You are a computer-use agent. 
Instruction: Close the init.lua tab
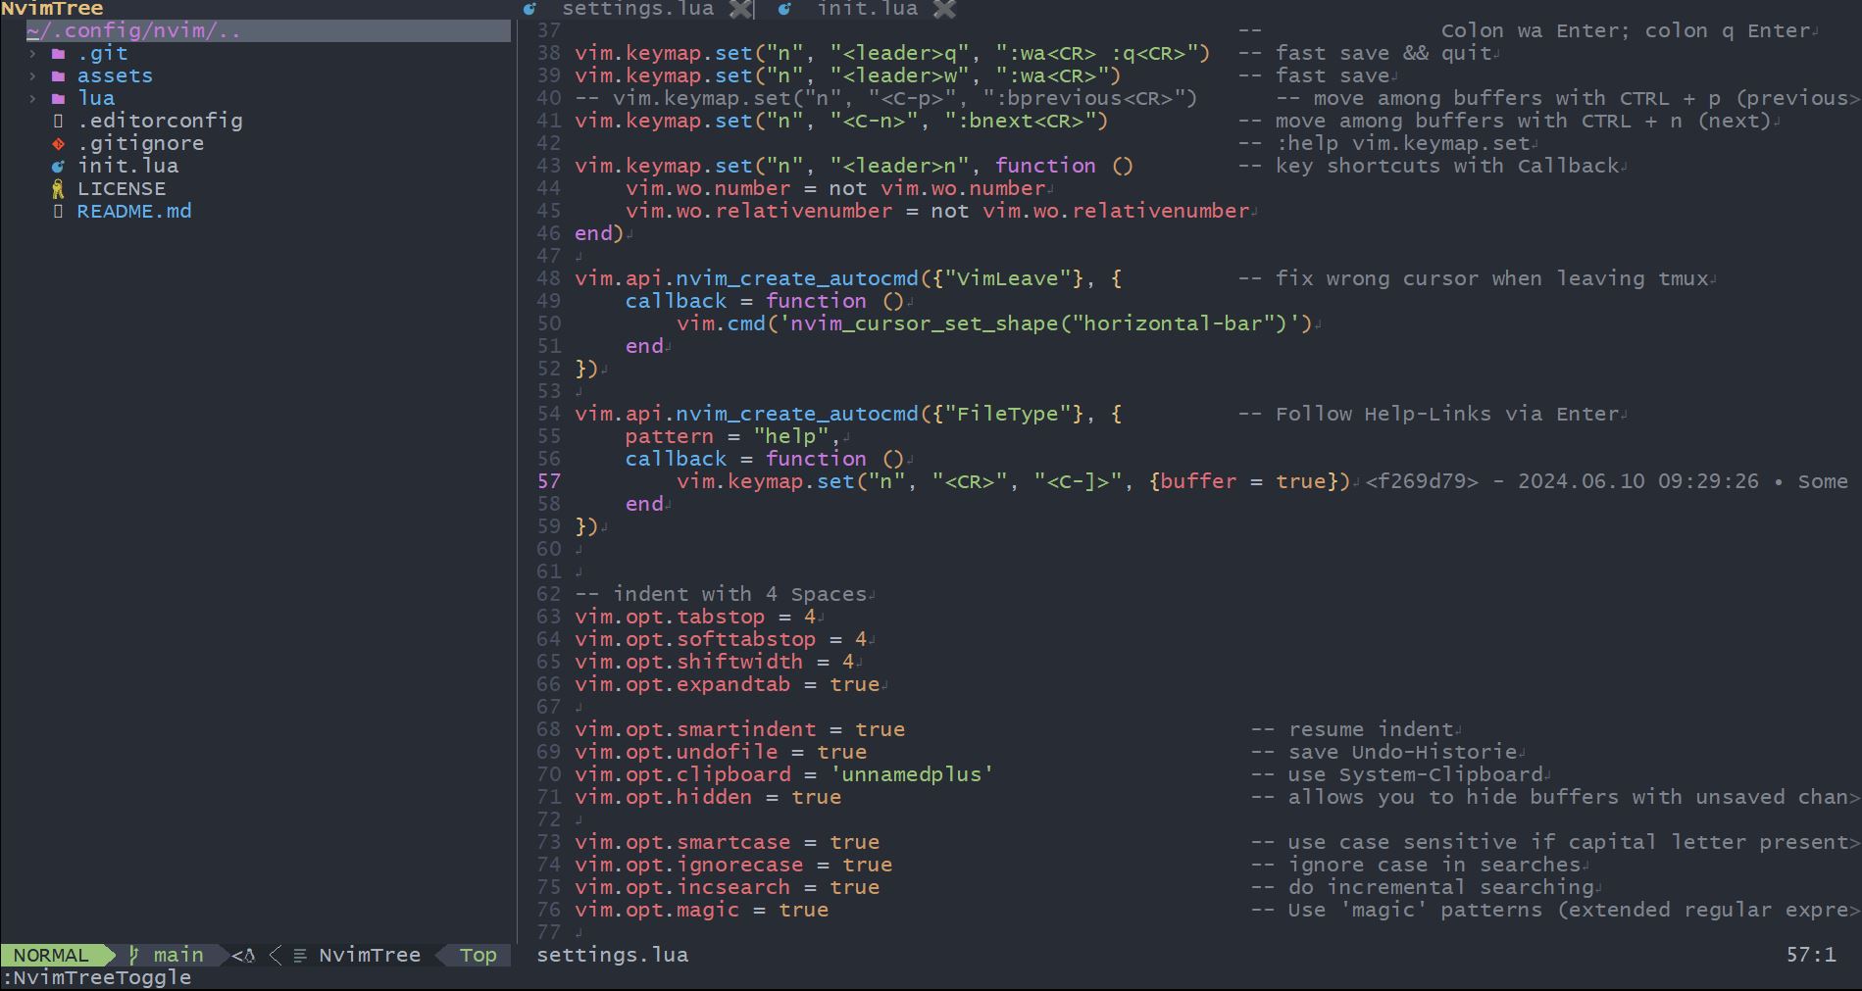click(945, 9)
